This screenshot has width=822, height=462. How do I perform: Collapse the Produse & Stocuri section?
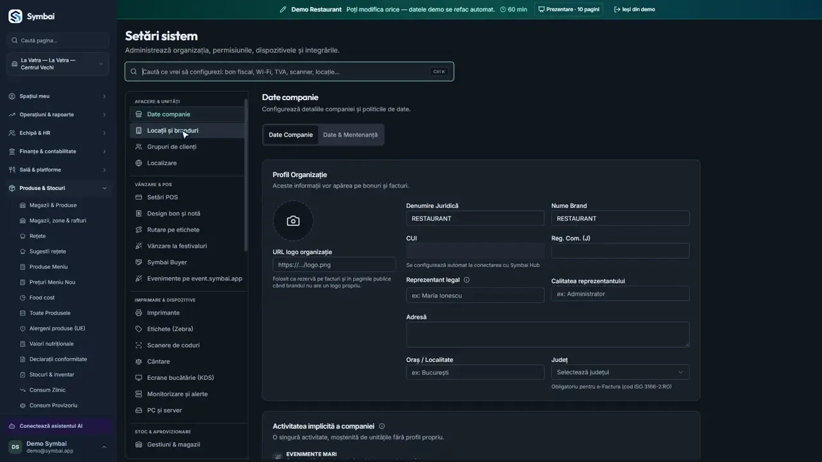coord(58,188)
